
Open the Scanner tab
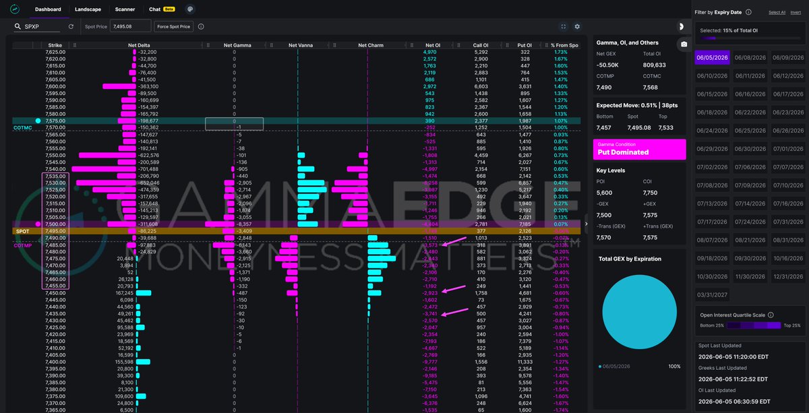[x=125, y=9]
